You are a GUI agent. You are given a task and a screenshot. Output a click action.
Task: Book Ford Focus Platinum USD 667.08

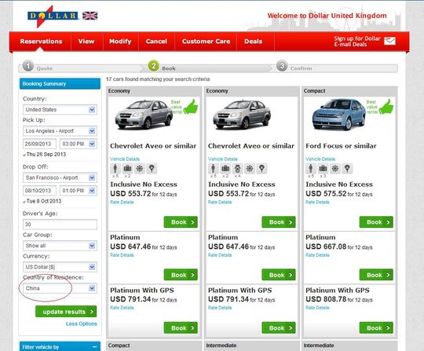[376, 275]
